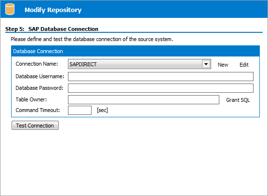Click the Step 5 SAP Database Connection heading
268x196 pixels.
(52, 29)
